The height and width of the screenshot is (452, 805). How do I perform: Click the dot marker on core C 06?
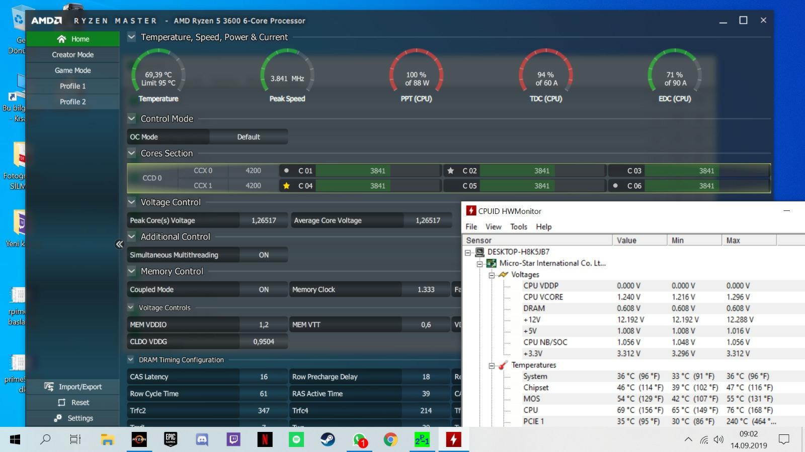(x=615, y=186)
